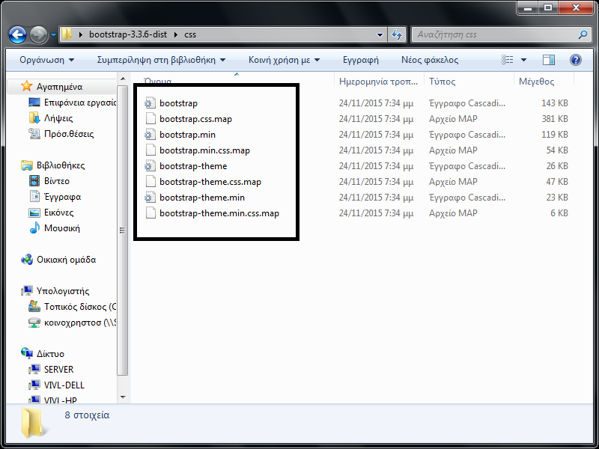
Task: Sort by Ημερομηνία τροπ... column header
Action: coord(378,81)
